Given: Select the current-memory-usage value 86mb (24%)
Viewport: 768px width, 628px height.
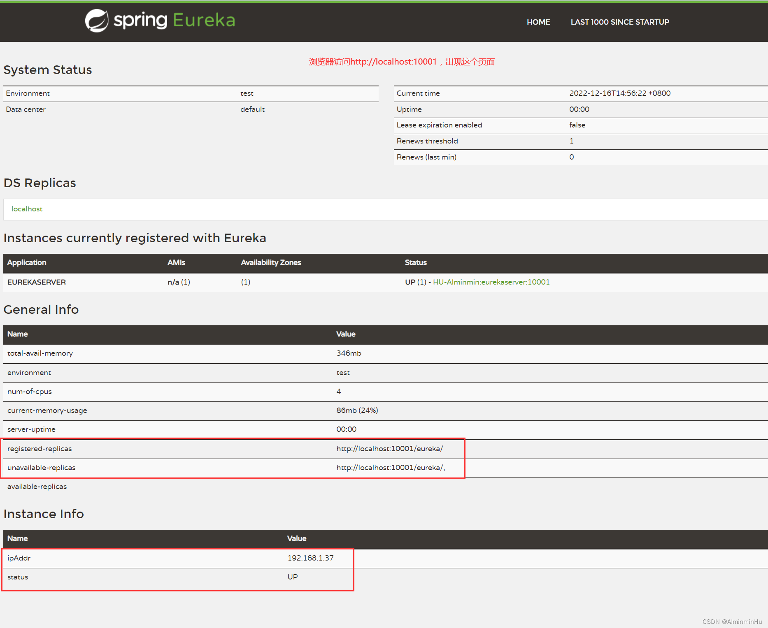Looking at the screenshot, I should [x=357, y=410].
